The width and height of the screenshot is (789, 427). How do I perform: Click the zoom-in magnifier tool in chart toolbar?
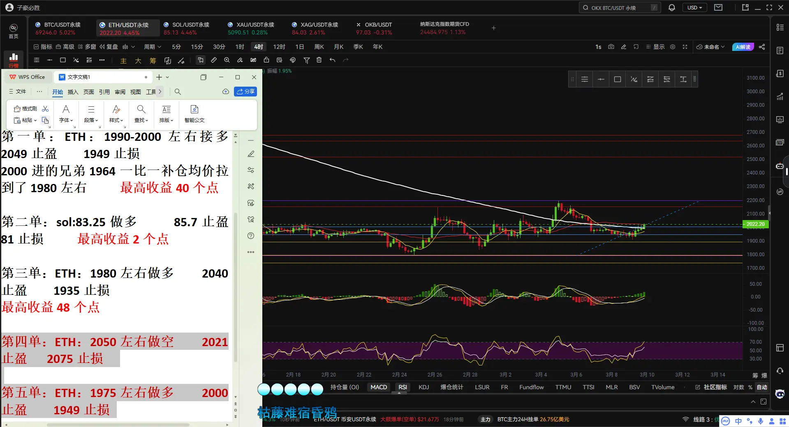pos(227,60)
